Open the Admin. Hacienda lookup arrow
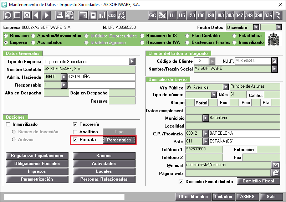Viewport: 286px width, 202px height. (64, 77)
